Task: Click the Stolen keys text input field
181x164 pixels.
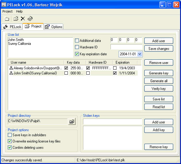Action: point(112,122)
